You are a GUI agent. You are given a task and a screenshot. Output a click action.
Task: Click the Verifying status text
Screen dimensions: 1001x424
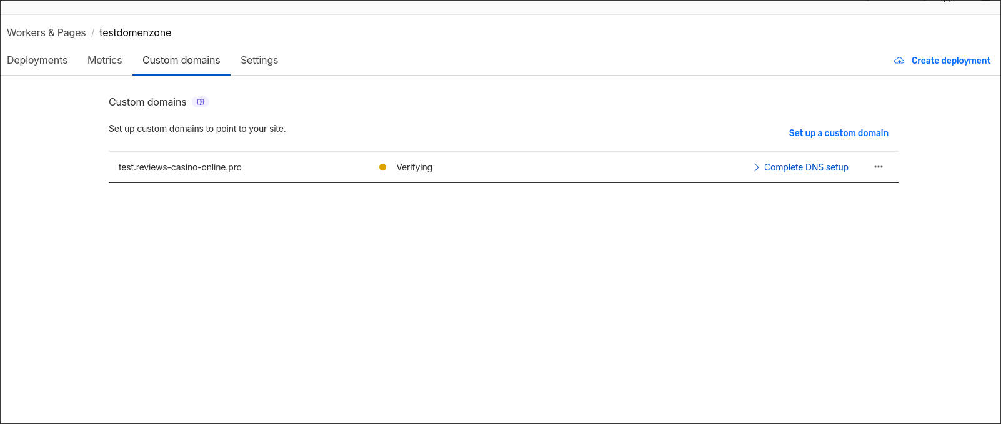click(414, 167)
